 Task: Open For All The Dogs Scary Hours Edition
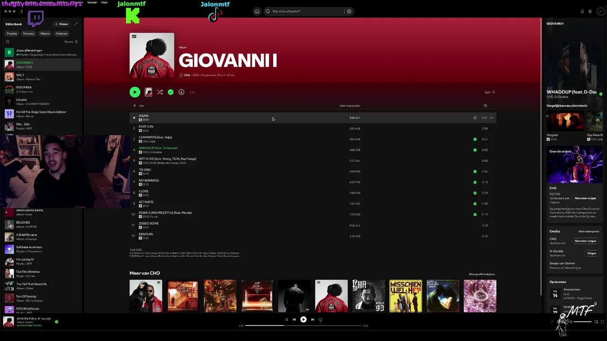tap(43, 114)
